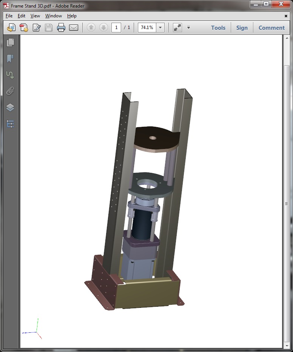The image size is (293, 352).
Task: Print the document with printer icon
Action: point(61,28)
